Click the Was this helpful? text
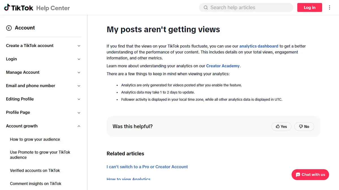Image resolution: width=339 pixels, height=190 pixels. tap(132, 127)
